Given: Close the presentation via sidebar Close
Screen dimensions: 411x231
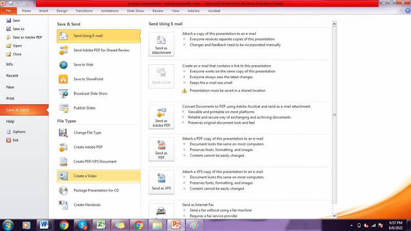Looking at the screenshot, I should point(14,54).
